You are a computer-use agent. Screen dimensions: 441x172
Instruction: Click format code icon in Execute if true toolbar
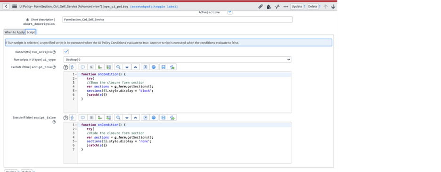tap(91, 67)
